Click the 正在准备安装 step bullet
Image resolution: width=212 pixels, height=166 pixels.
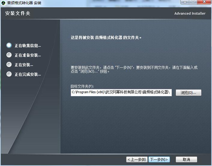coord(9,55)
